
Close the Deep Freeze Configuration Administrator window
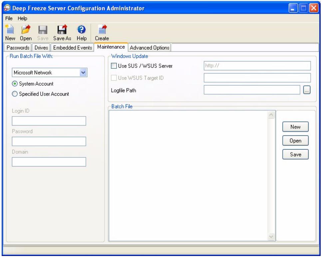tap(314, 8)
